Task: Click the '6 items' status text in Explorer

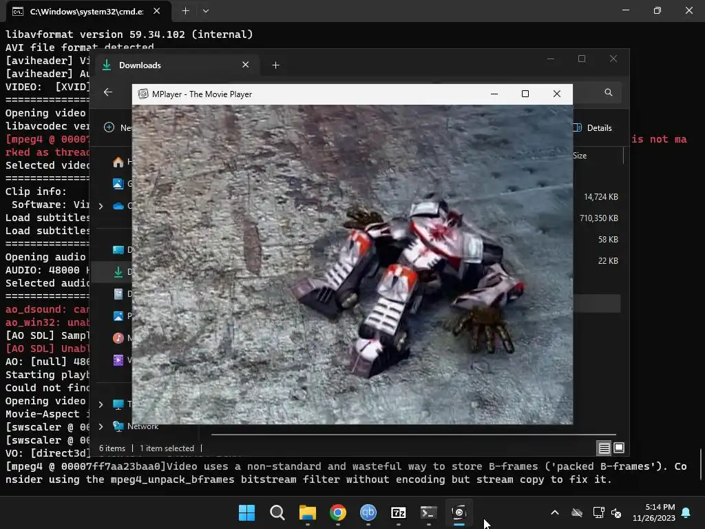Action: (x=112, y=448)
